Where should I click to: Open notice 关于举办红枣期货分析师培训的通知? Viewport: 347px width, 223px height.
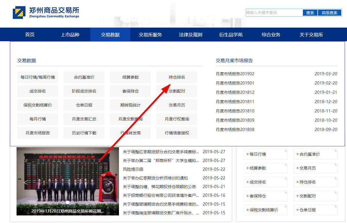(155, 178)
